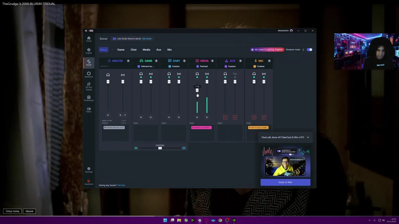Open Chrome from the taskbar

pyautogui.click(x=220, y=220)
